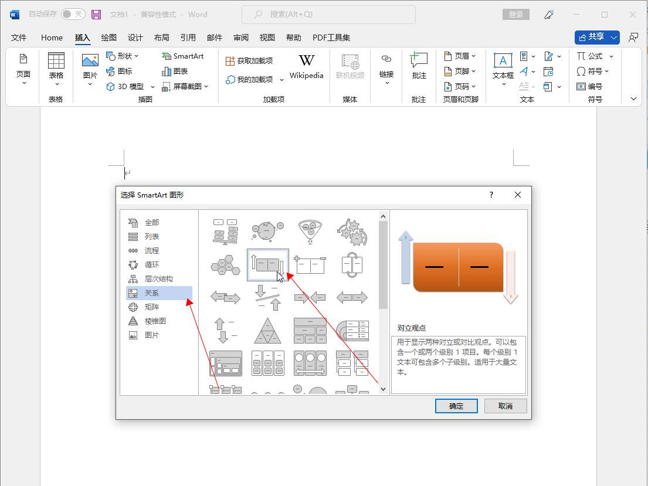Select the 层次结构 category in list
This screenshot has width=648, height=486.
158,279
